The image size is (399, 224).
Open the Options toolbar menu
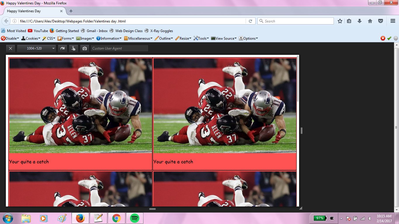click(248, 38)
